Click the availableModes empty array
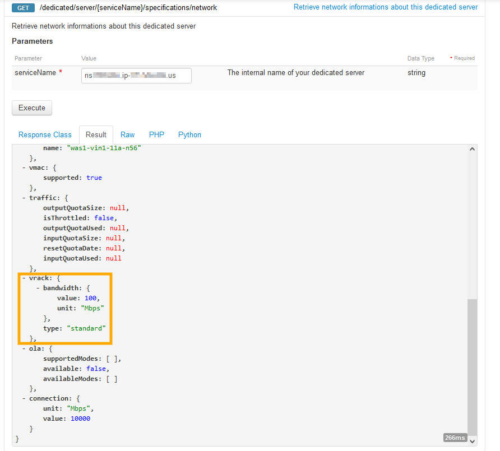The width and height of the screenshot is (500, 451). pyautogui.click(x=112, y=379)
